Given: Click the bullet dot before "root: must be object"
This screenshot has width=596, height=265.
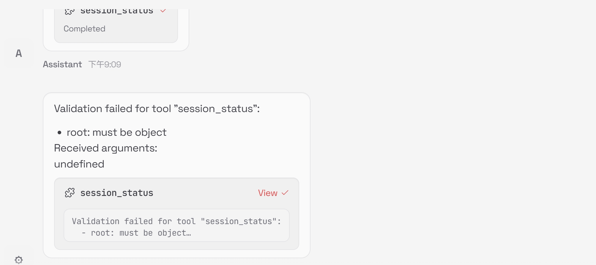Looking at the screenshot, I should point(59,132).
